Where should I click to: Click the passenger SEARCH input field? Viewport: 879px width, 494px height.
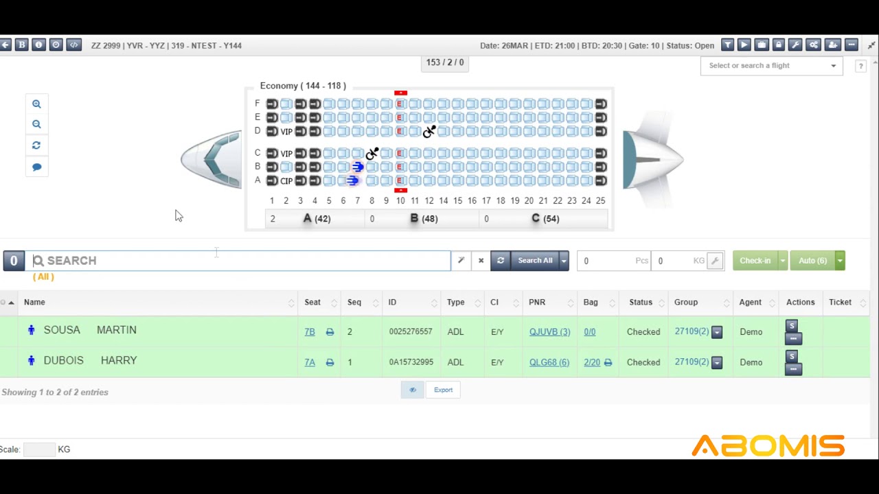pos(238,261)
